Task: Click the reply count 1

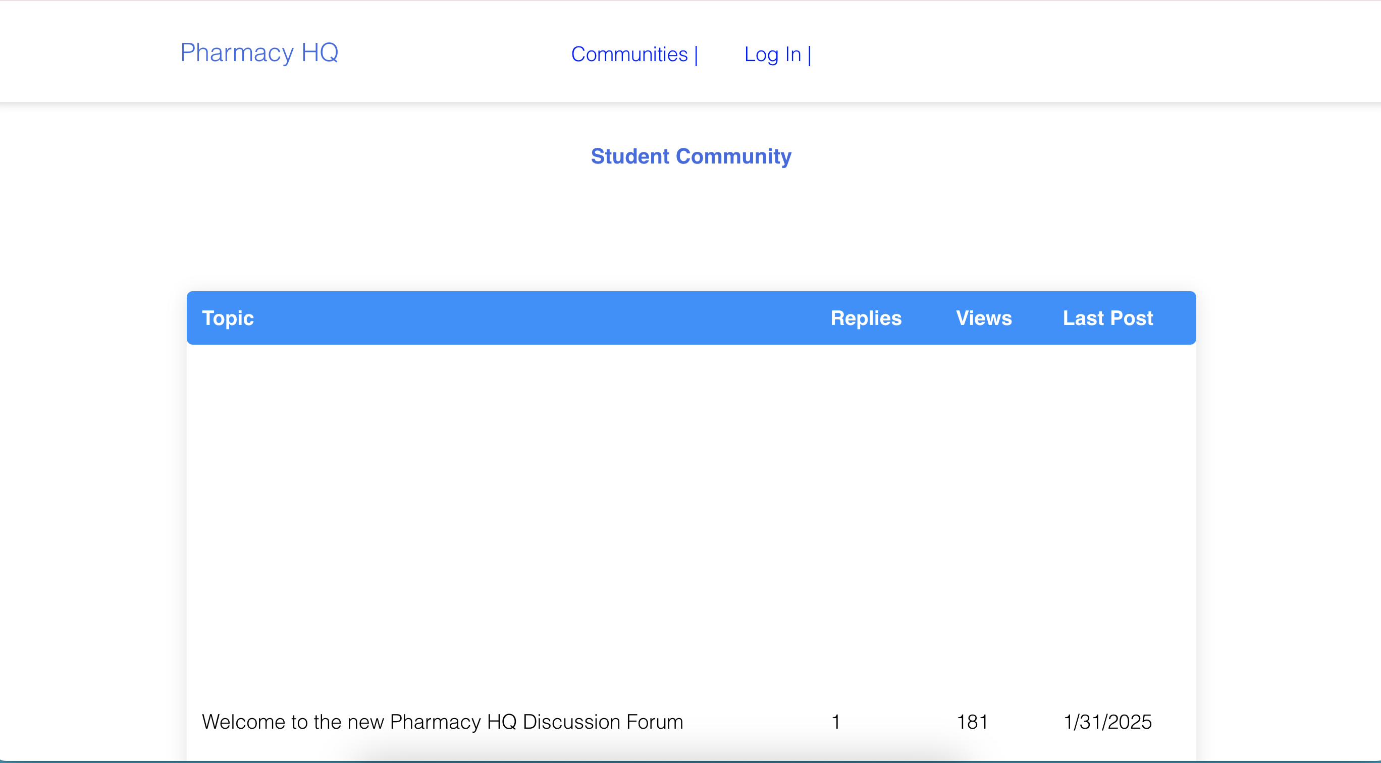Action: [835, 721]
